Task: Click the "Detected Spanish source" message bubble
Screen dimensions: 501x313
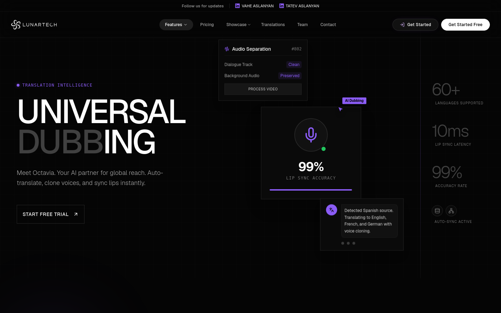Action: (x=369, y=221)
